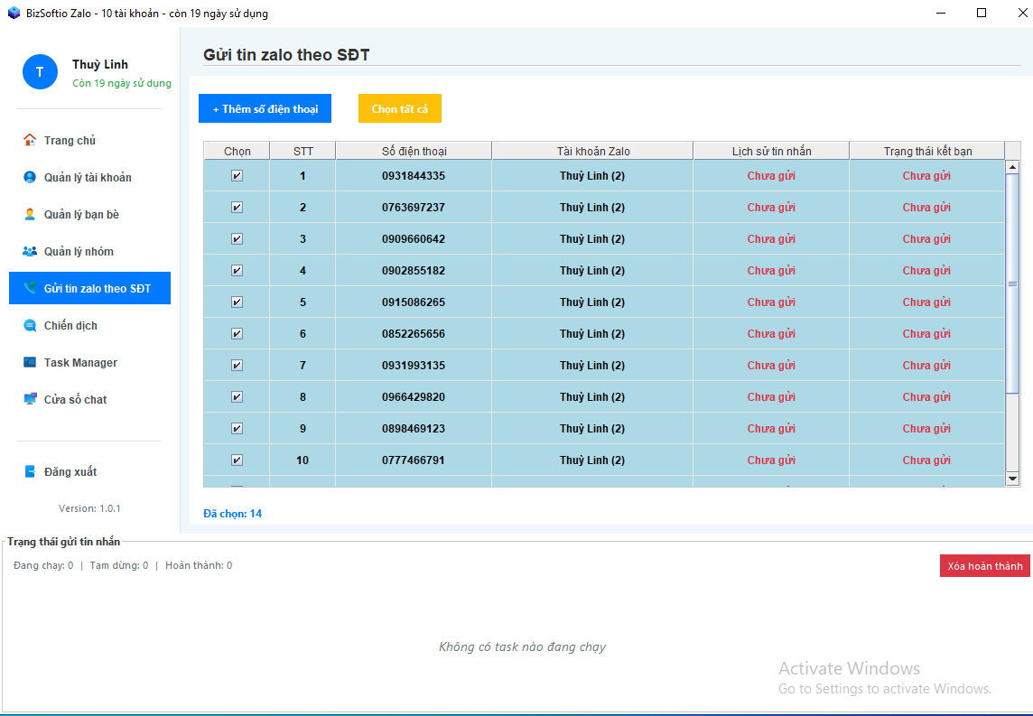Click the Đăng xuất logout icon
Image resolution: width=1033 pixels, height=716 pixels.
tap(30, 471)
